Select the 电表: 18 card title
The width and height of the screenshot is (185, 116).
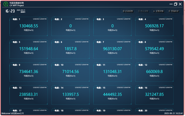click(x=59, y=111)
